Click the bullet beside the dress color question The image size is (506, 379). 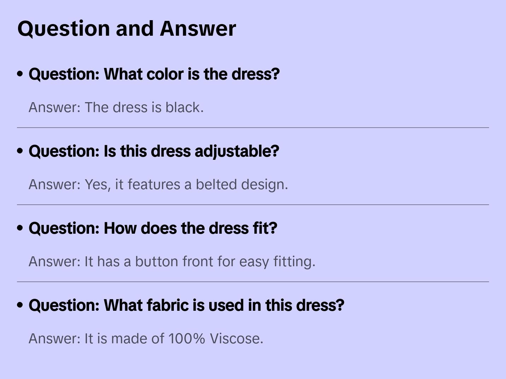pyautogui.click(x=20, y=74)
